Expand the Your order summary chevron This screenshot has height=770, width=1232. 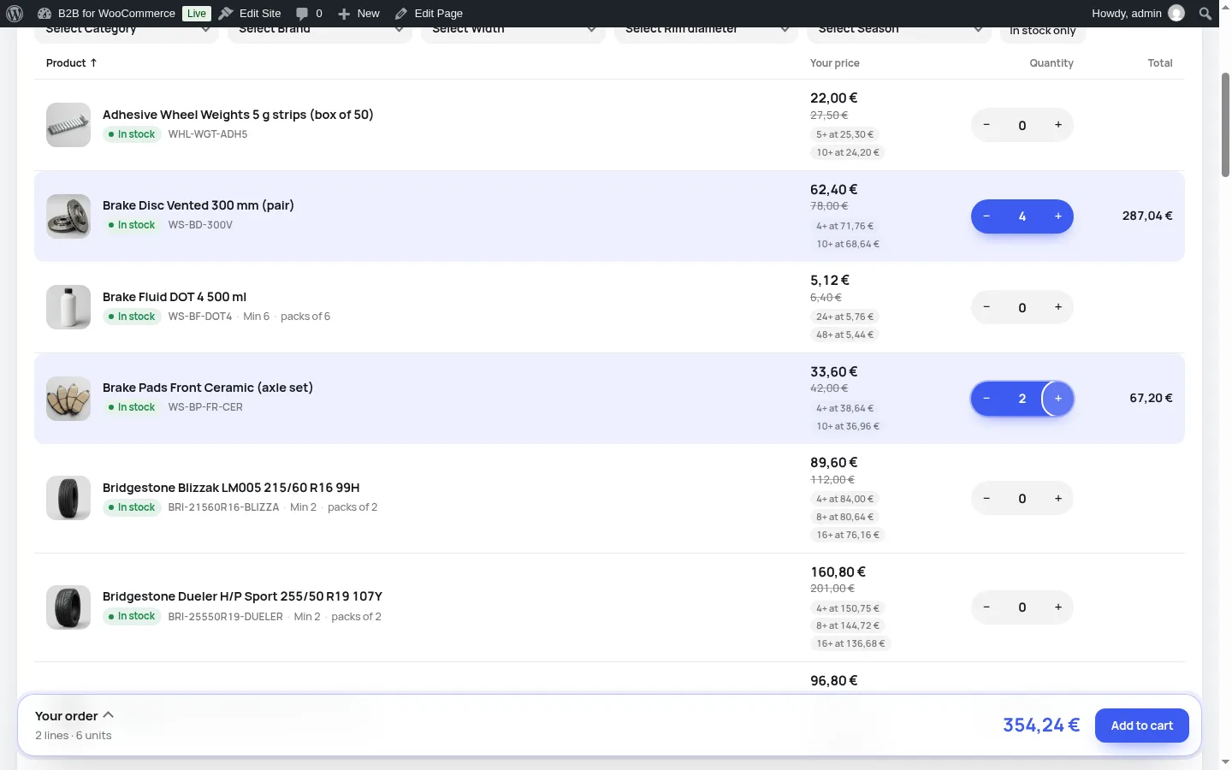(109, 715)
